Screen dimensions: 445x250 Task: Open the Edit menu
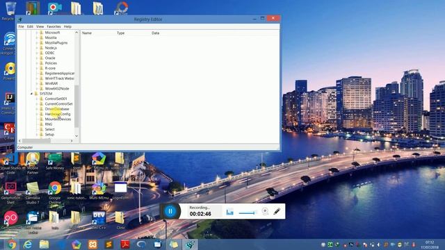[x=30, y=26]
